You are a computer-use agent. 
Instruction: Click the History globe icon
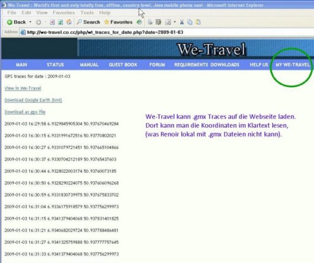139,22
